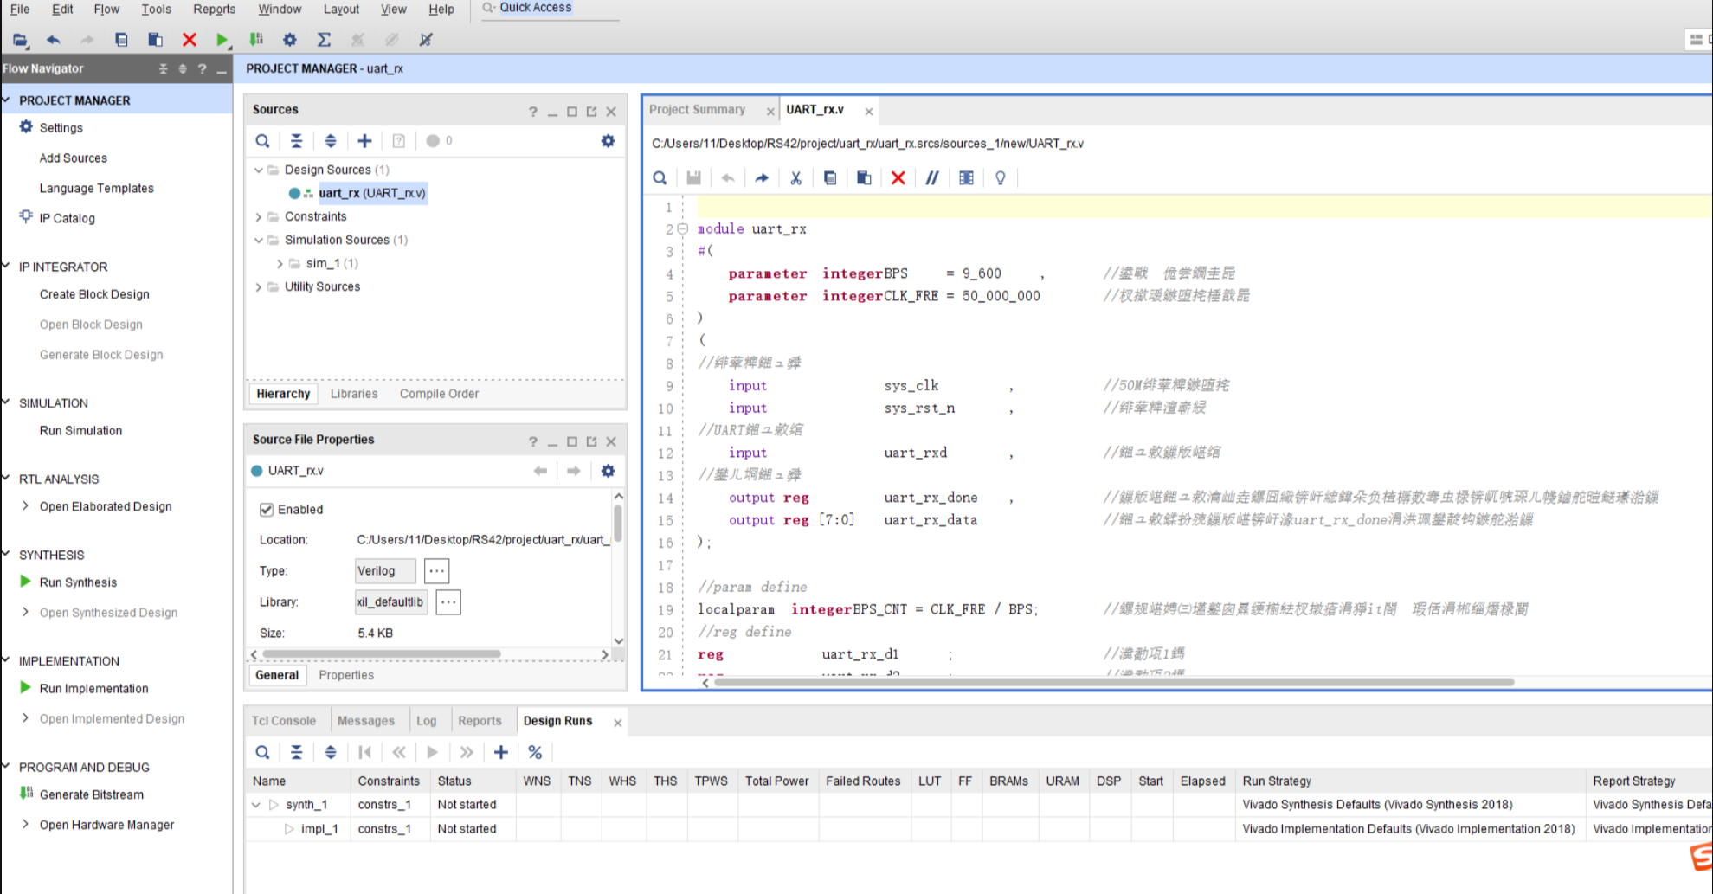Screen dimensions: 1713x894
Task: Expand Utility Sources node
Action: (x=258, y=287)
